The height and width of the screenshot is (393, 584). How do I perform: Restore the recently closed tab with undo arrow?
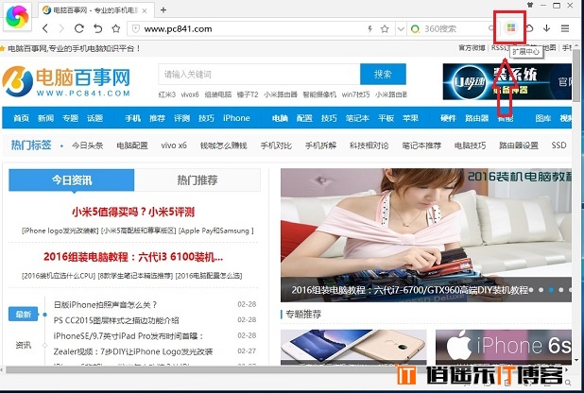pyautogui.click(x=97, y=28)
